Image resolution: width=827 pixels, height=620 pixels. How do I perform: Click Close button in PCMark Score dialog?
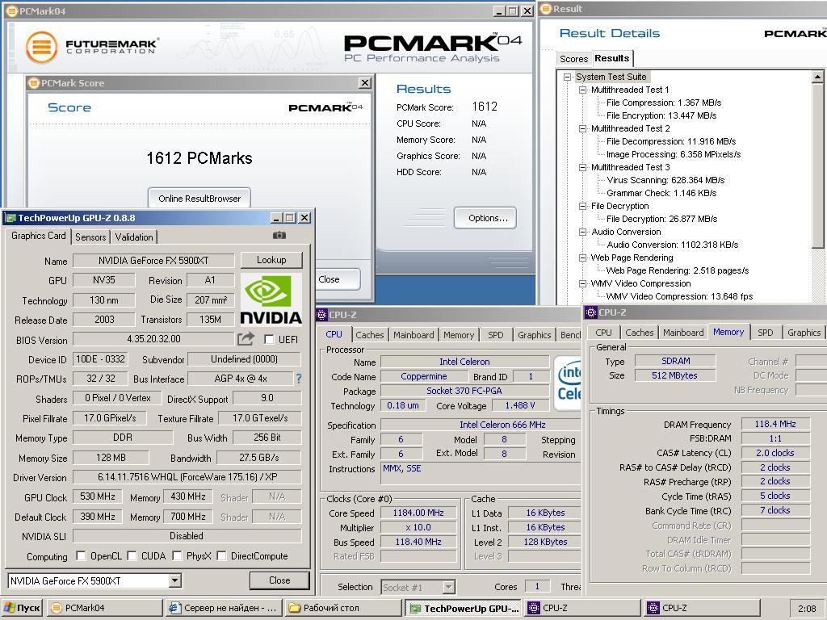[338, 279]
